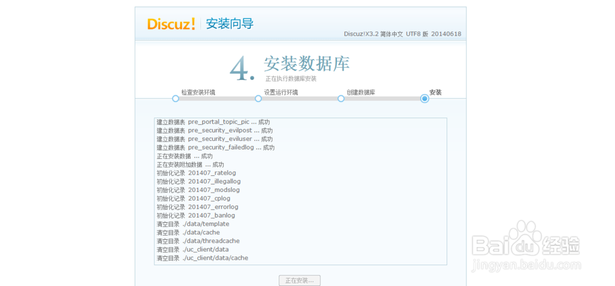Viewport: 615px width, 286px height.
Task: Click the 清空目录 ./data/cache line
Action: tap(188, 232)
